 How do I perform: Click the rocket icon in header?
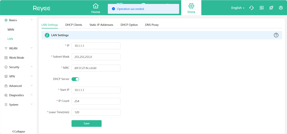271,8
